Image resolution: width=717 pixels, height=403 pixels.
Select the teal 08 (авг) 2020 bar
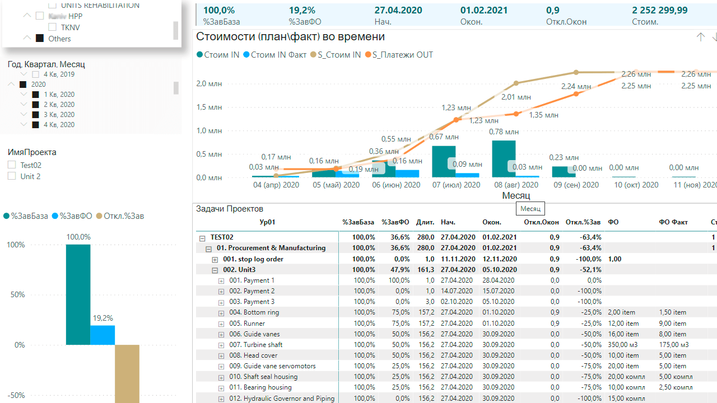coord(504,159)
